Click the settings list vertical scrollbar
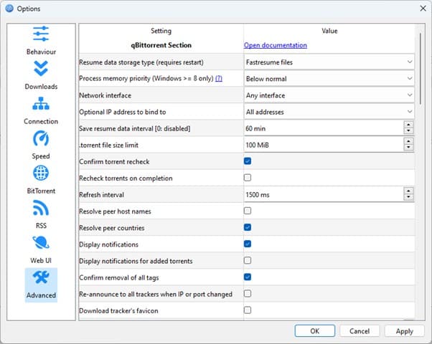Image resolution: width=432 pixels, height=344 pixels. [x=420, y=69]
